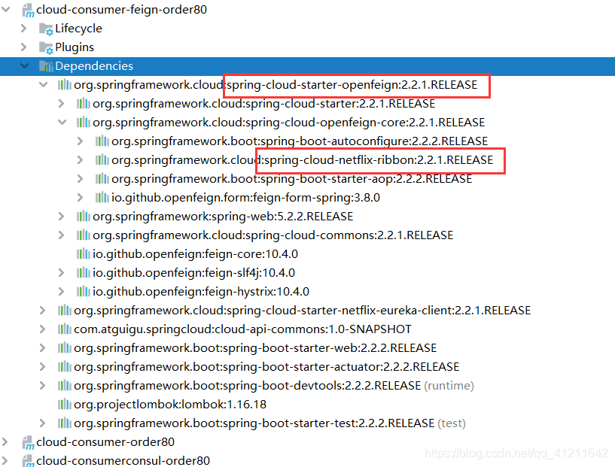Click library icon of spring-boot-starter-actuator
The width and height of the screenshot is (615, 467).
coord(64,367)
